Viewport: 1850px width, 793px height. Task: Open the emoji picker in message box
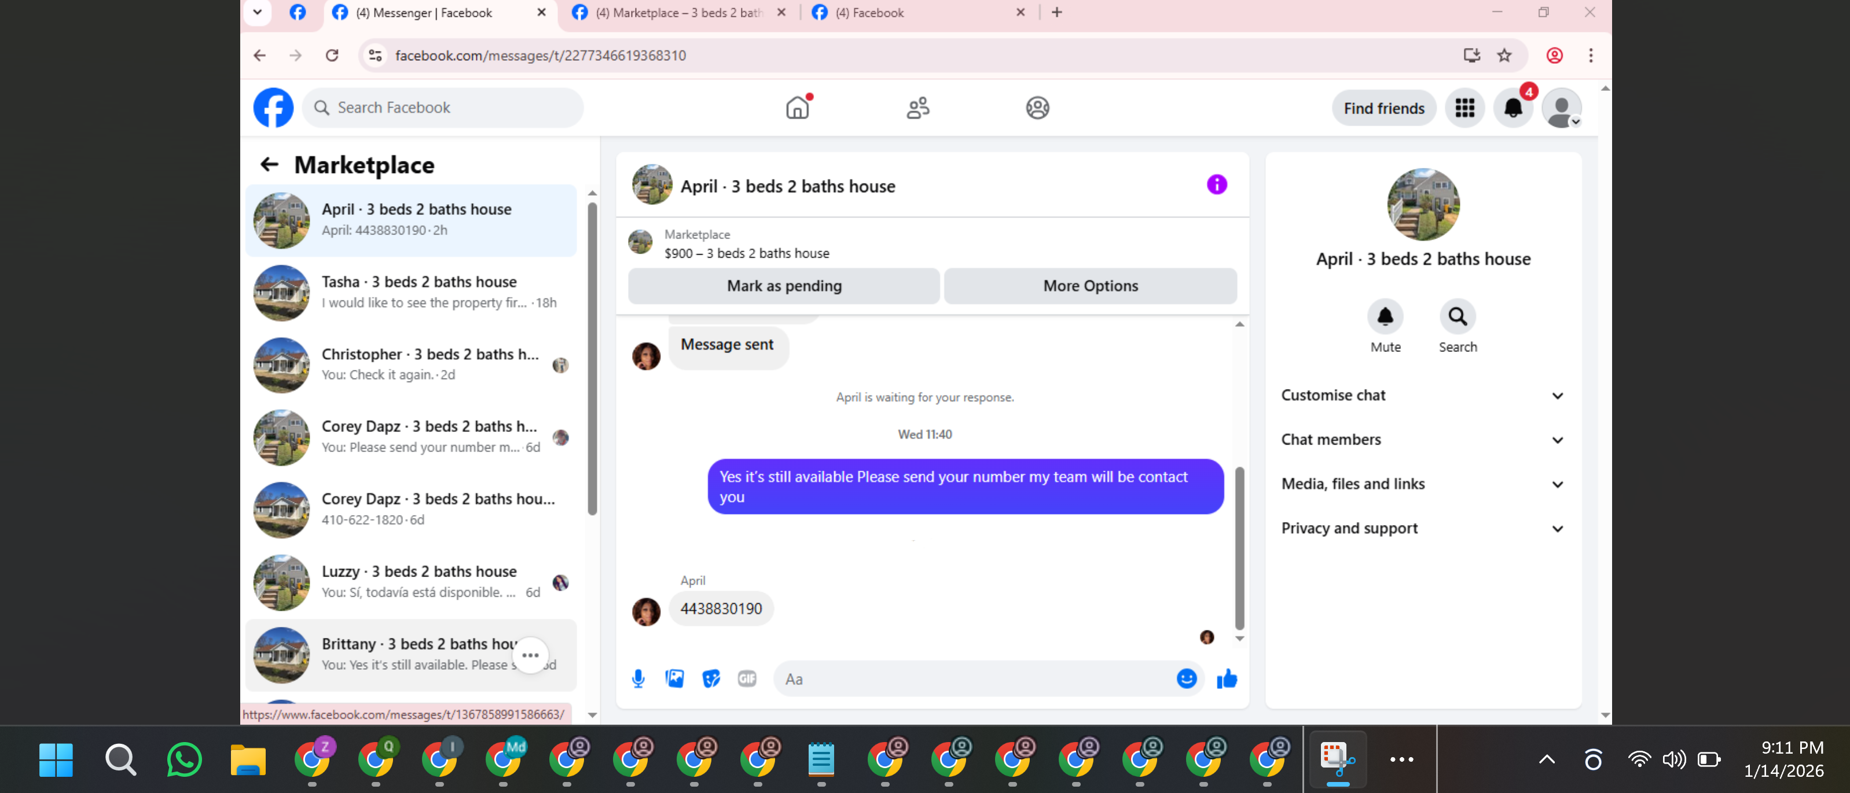1185,679
